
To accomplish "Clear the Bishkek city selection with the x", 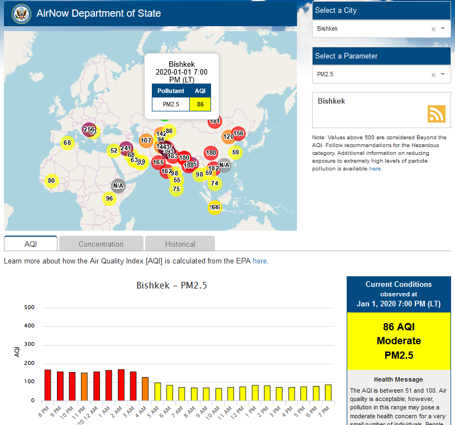I will [433, 29].
